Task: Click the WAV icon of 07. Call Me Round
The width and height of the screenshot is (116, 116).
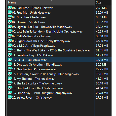Action: (10, 36)
